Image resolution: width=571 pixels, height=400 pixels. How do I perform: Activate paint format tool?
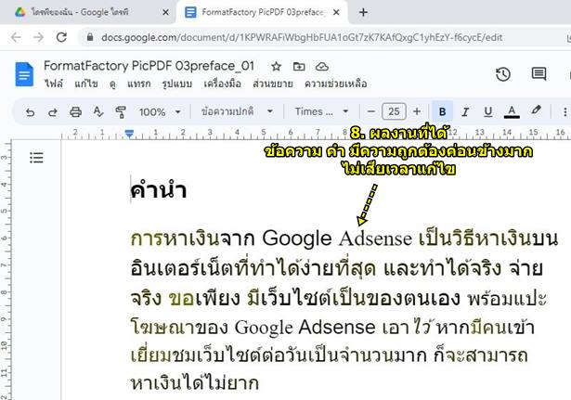coord(121,112)
